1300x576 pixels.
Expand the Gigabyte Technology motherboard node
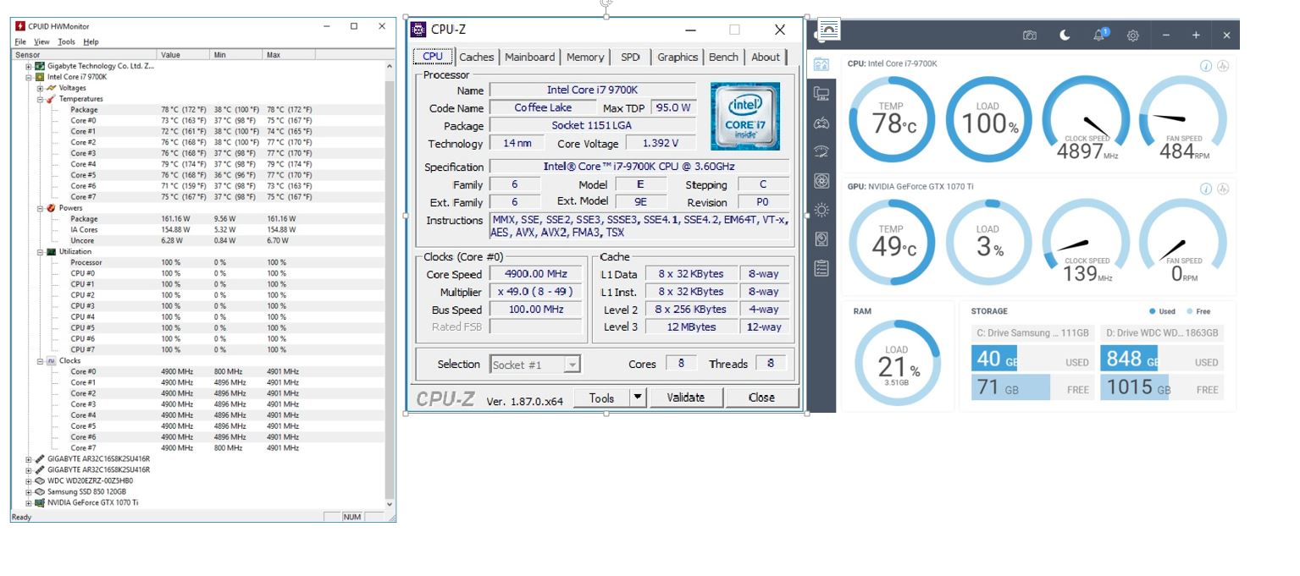(x=28, y=66)
